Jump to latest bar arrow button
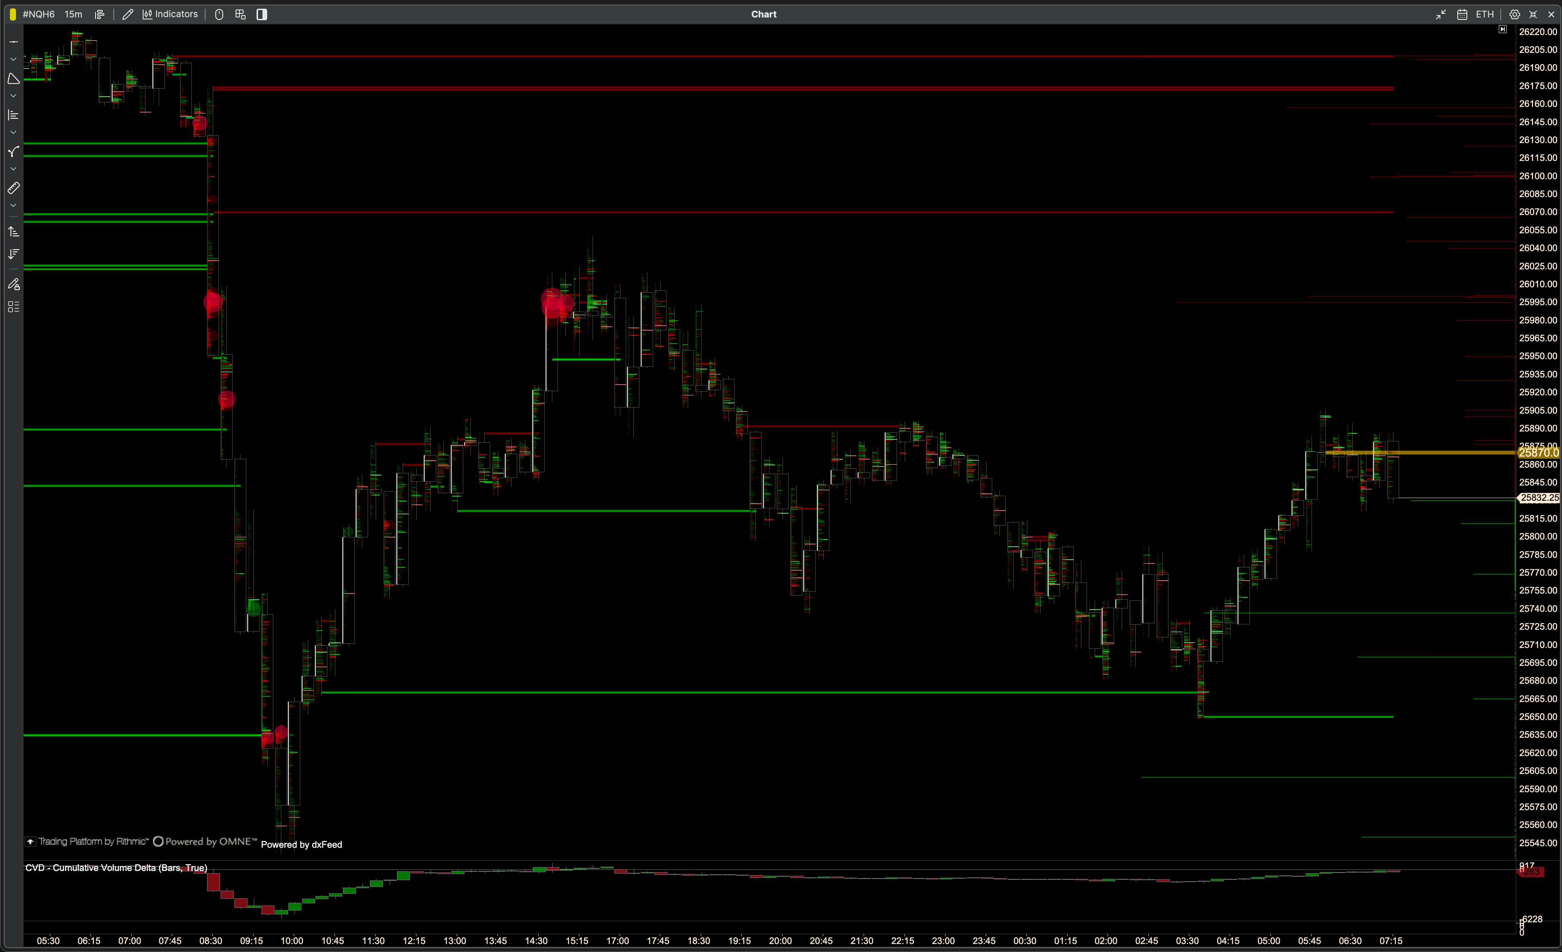This screenshot has height=952, width=1562. click(x=1502, y=29)
